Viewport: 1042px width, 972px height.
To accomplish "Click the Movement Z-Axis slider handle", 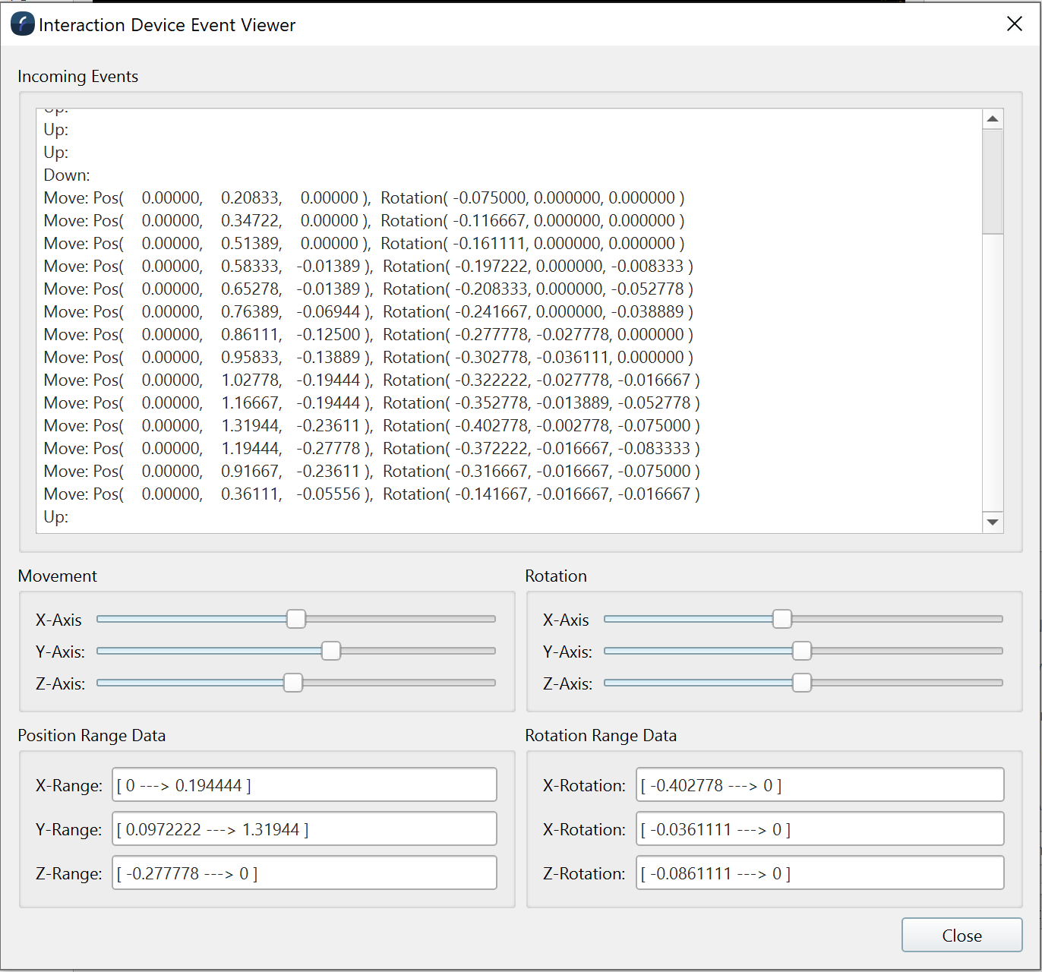I will pyautogui.click(x=293, y=683).
